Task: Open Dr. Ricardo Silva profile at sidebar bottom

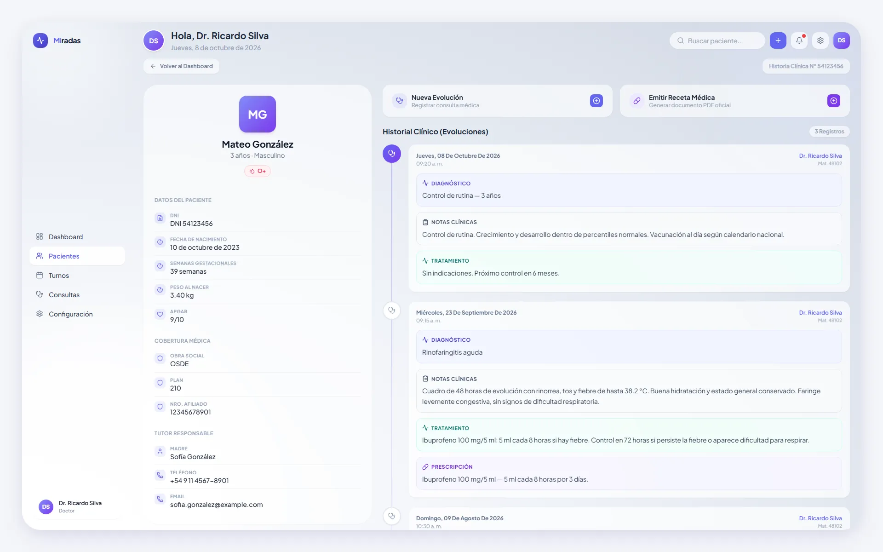Action: [77, 506]
